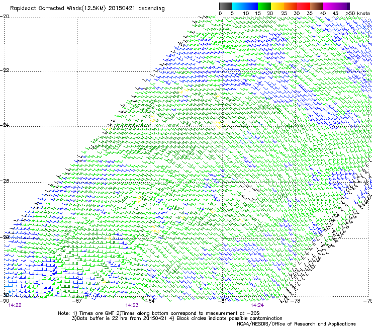372x327 pixels.
Task: Click the cyan segment of the color bar
Action: coord(238,6)
